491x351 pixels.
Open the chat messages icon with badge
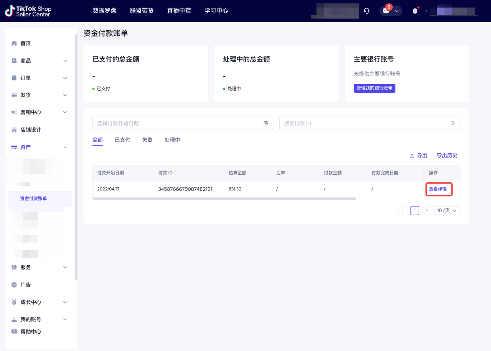(386, 11)
